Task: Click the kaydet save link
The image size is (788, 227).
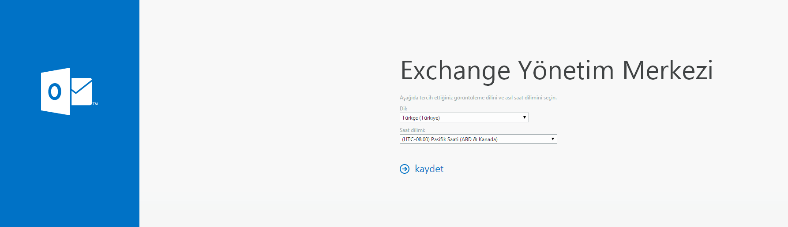Action: pyautogui.click(x=429, y=169)
